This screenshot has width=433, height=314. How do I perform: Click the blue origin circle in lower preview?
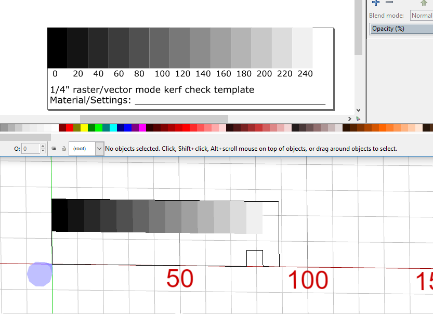point(40,274)
